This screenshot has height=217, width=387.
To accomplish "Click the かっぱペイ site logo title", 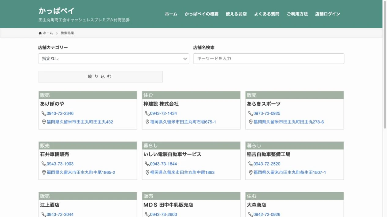I will coord(57,11).
